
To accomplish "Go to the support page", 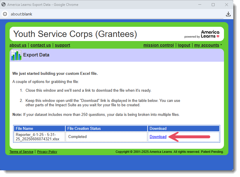I will click(62, 45).
